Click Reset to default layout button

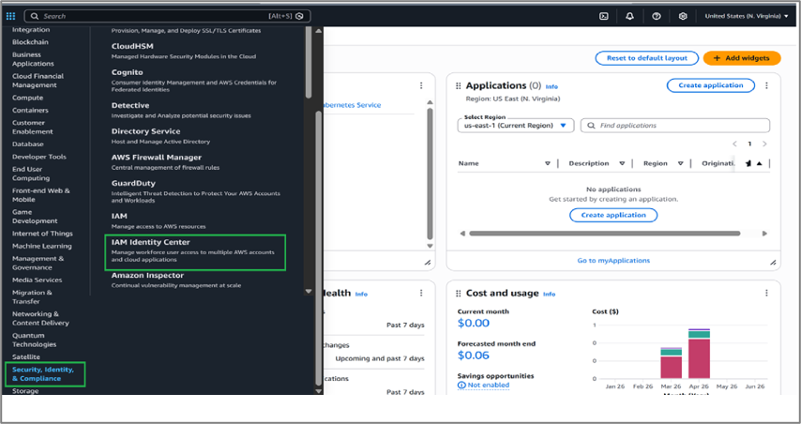click(647, 58)
